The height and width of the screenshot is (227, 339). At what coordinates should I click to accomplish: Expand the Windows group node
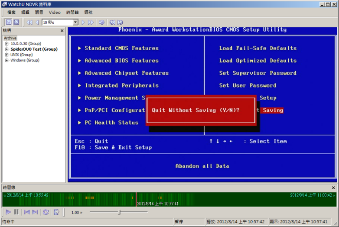[x=7, y=61]
